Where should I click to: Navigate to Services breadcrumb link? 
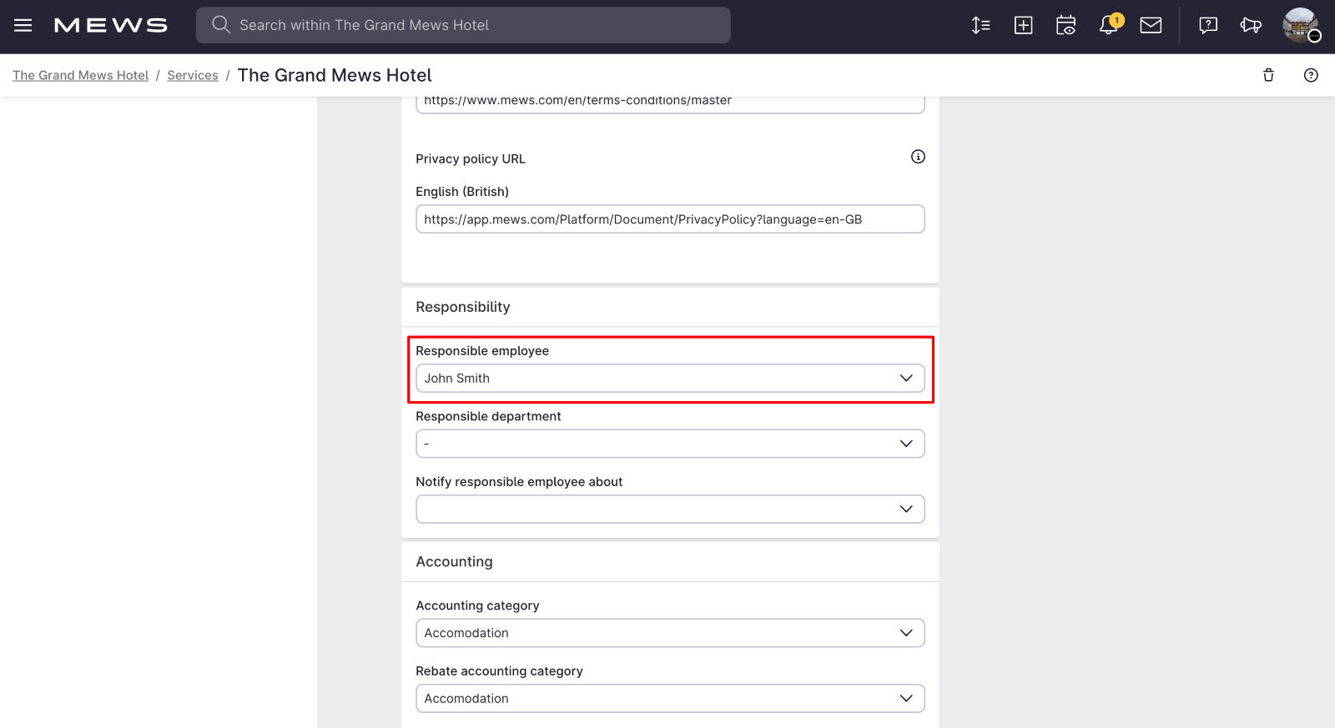click(x=192, y=75)
